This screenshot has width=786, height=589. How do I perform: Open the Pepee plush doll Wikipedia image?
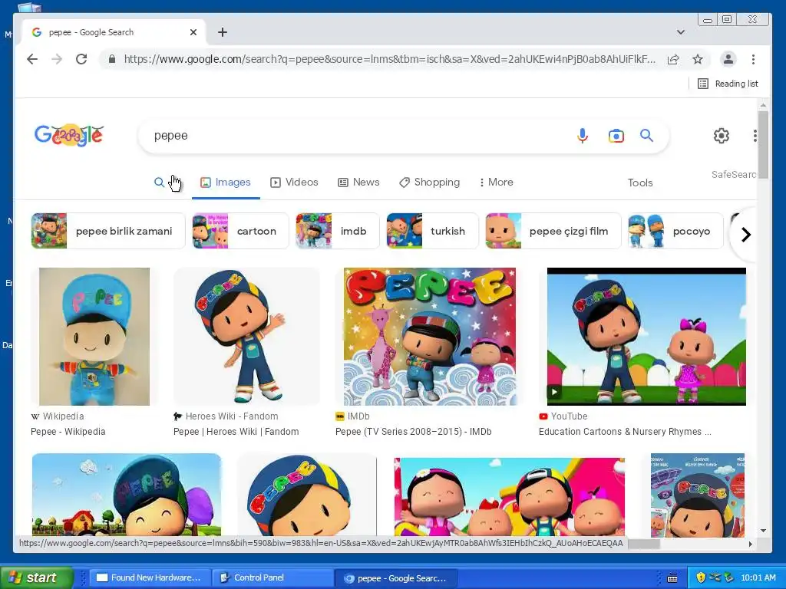point(94,337)
